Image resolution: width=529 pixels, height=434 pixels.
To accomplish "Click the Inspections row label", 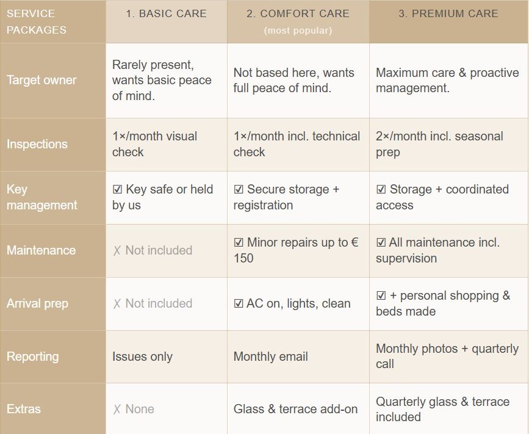I will click(37, 144).
